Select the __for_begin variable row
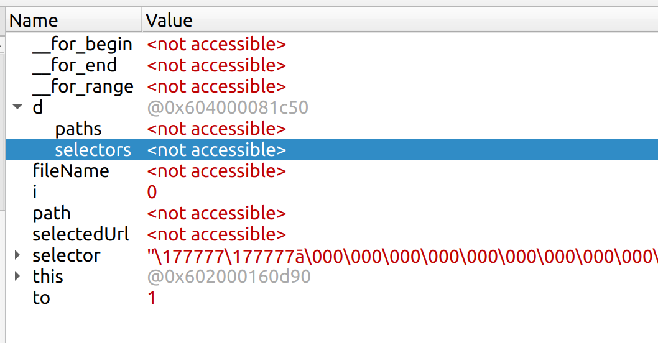658x343 pixels. coord(82,44)
